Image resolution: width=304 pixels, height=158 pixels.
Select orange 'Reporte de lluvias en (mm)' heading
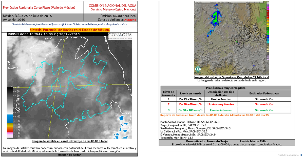(x=215, y=115)
